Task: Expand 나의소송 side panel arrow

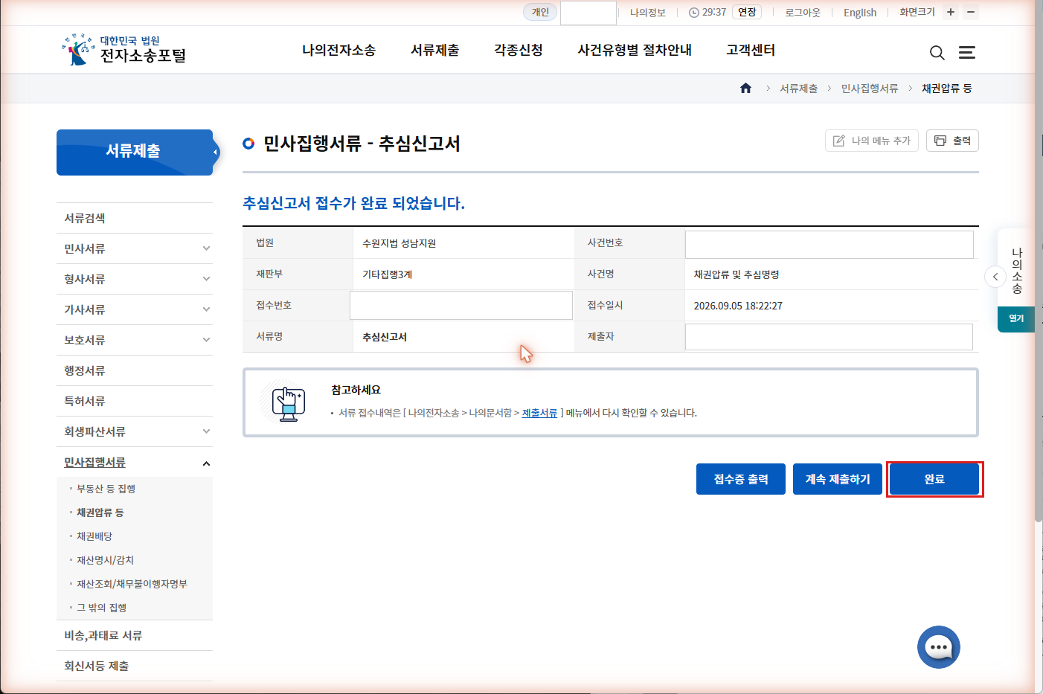Action: pyautogui.click(x=995, y=277)
